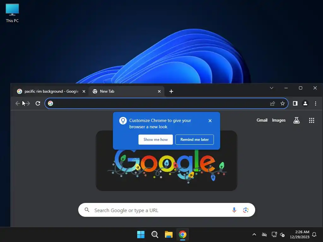Close the pacific rim background tab
The image size is (323, 242).
pos(84,91)
